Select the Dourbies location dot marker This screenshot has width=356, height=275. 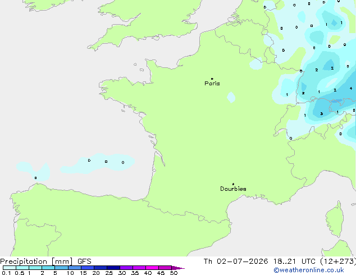coord(233,184)
